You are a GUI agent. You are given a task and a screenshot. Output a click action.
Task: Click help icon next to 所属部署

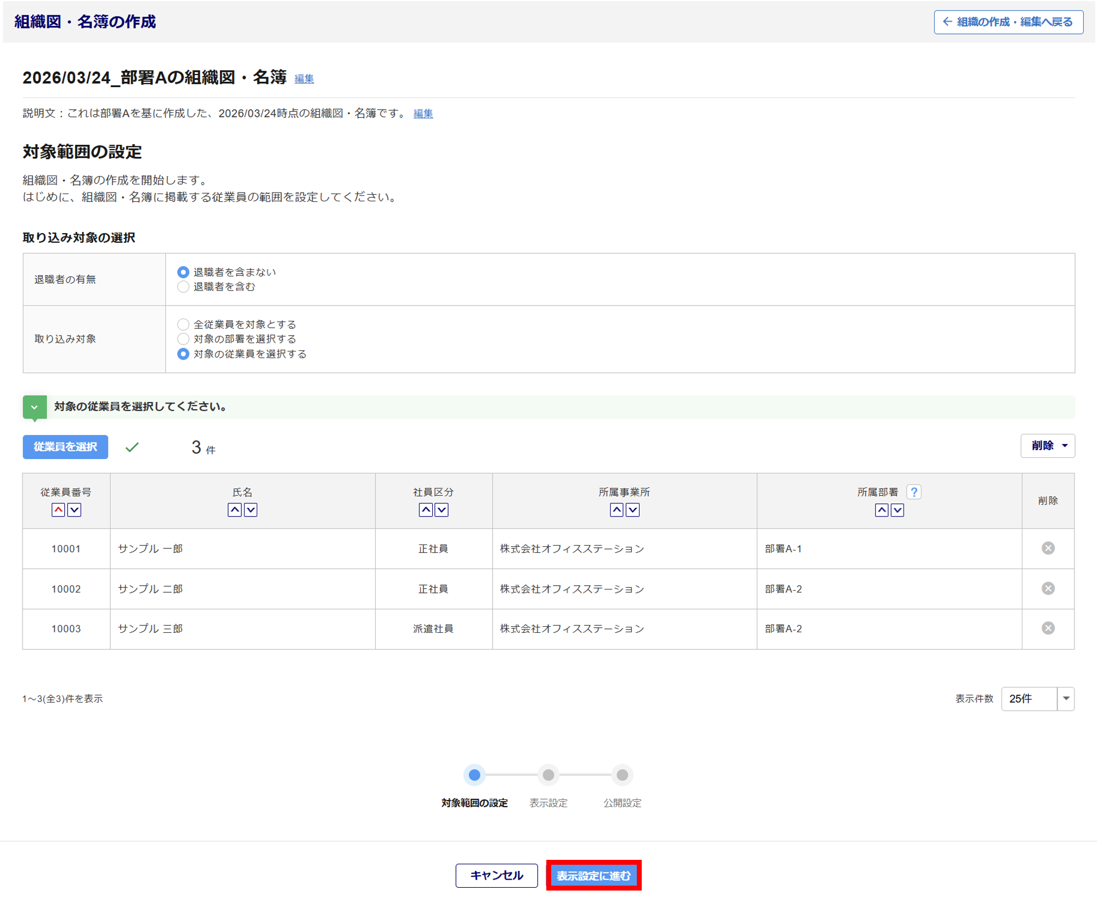tap(914, 492)
